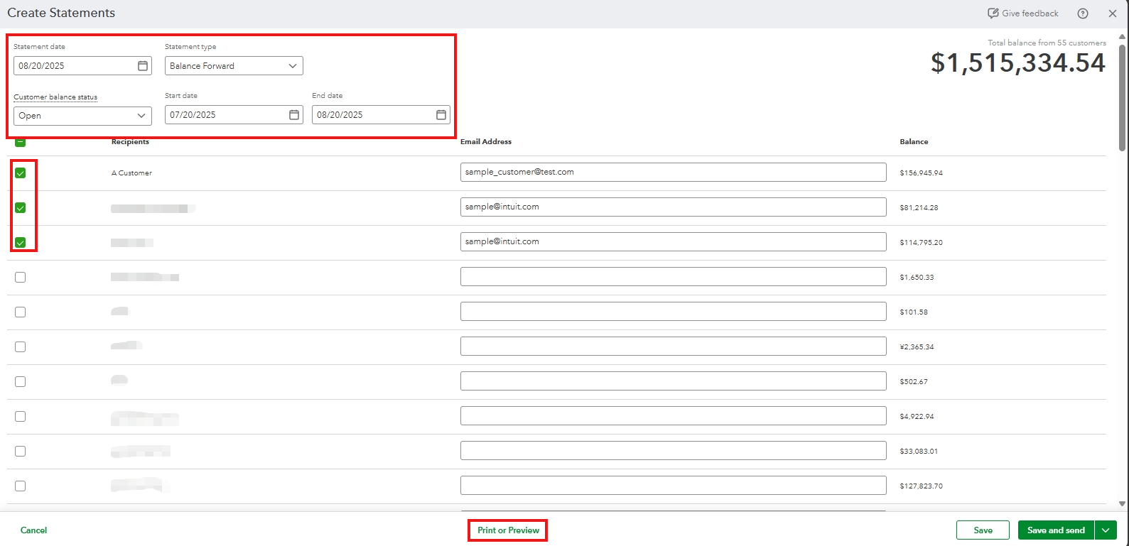This screenshot has height=546, width=1129.
Task: Click the $127,823.70 balance value
Action: pyautogui.click(x=921, y=486)
